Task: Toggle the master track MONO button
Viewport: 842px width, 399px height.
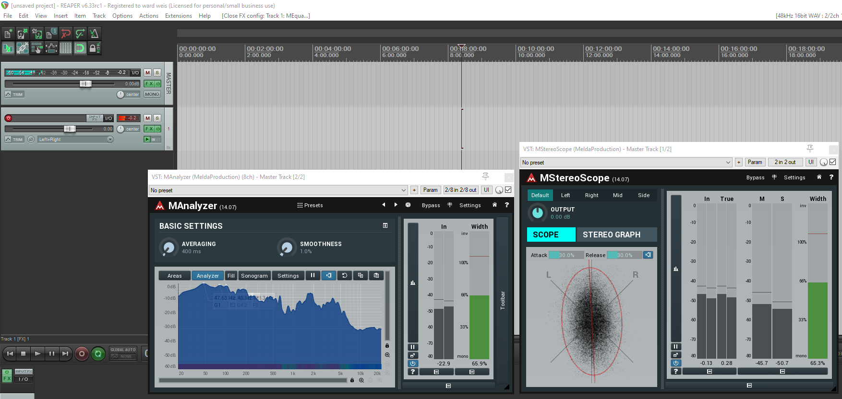Action: [x=152, y=94]
